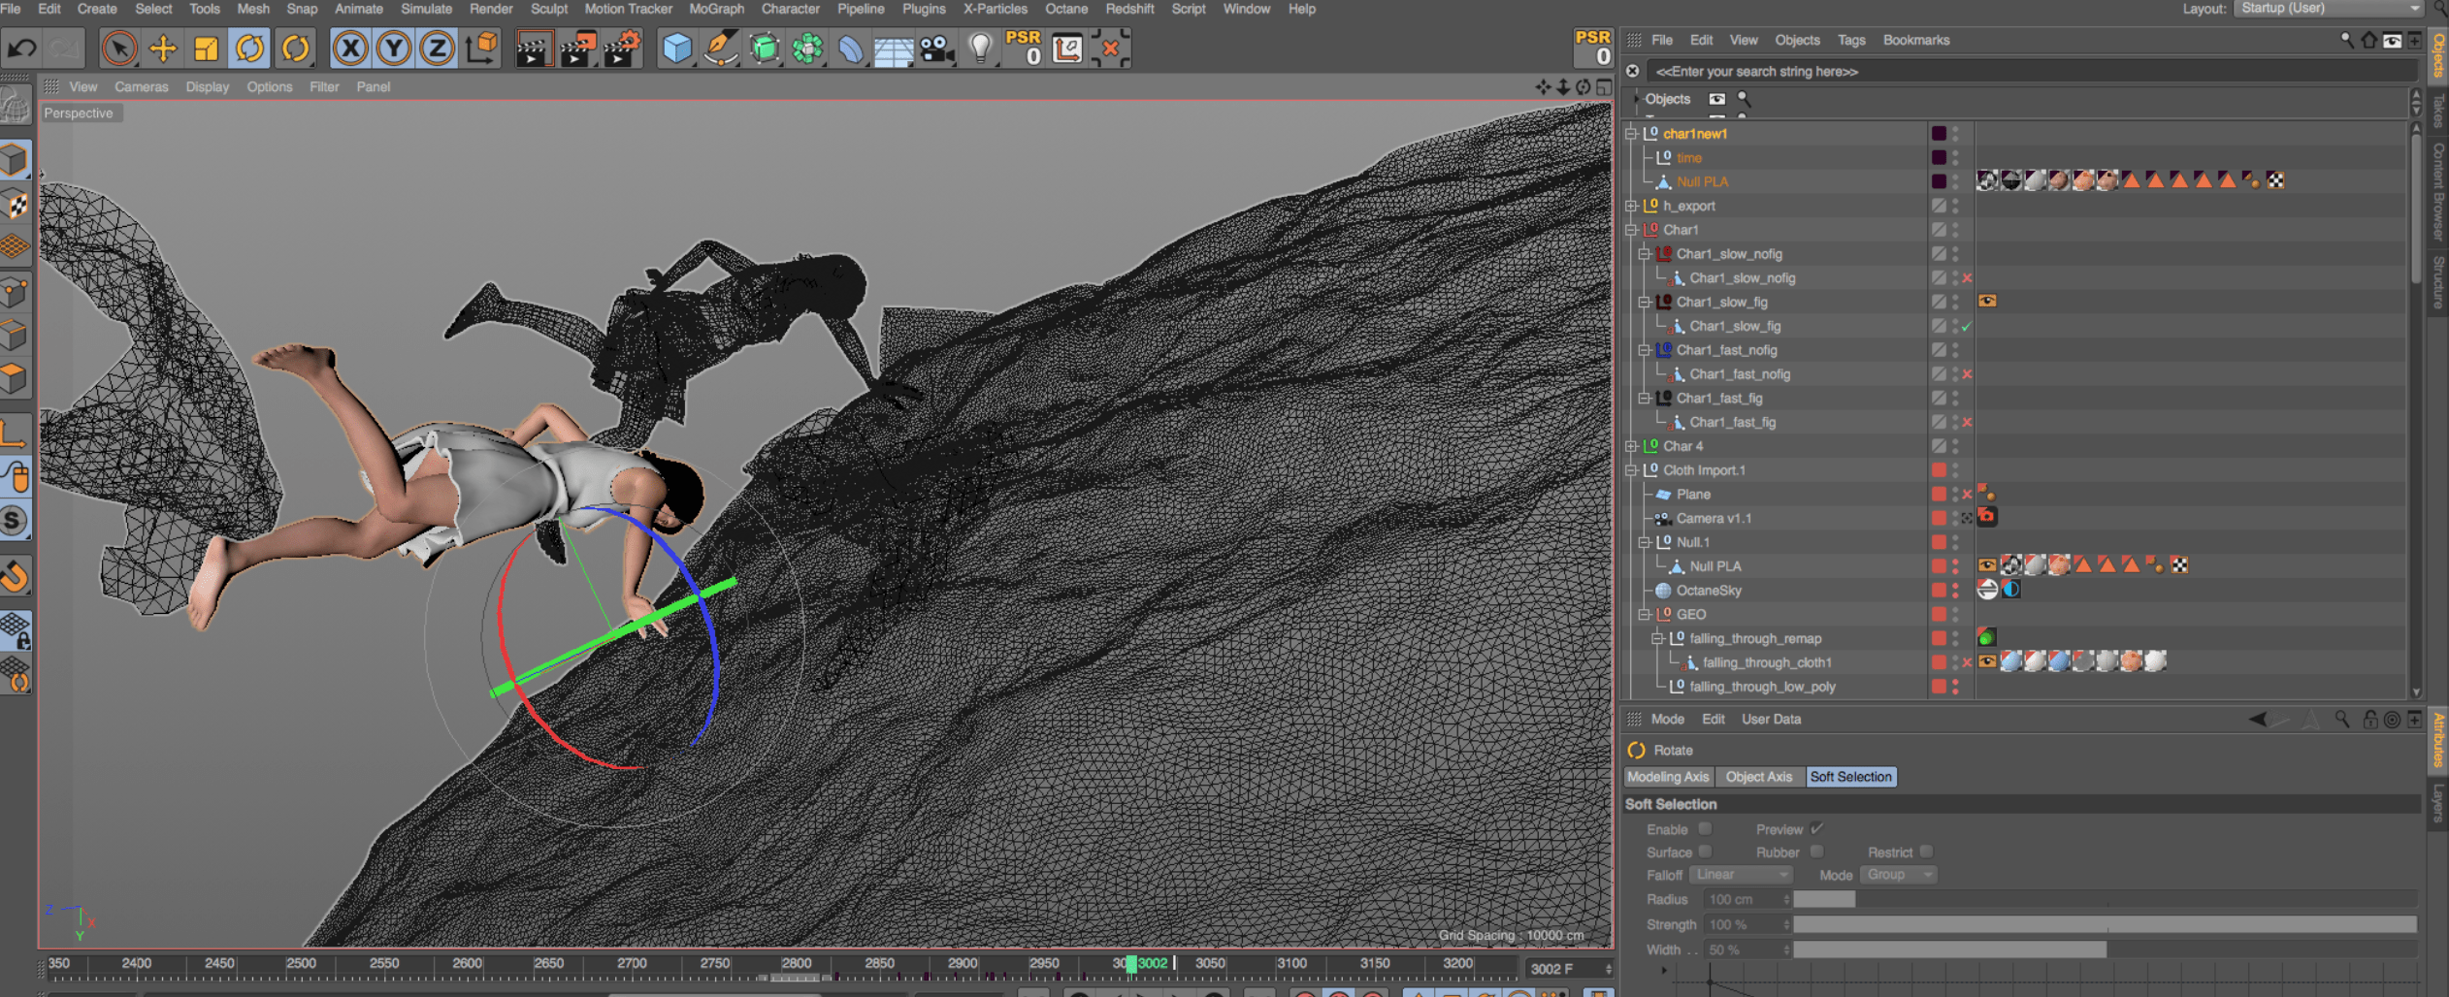Image resolution: width=2449 pixels, height=997 pixels.
Task: Open the Camera object icon
Action: point(936,48)
